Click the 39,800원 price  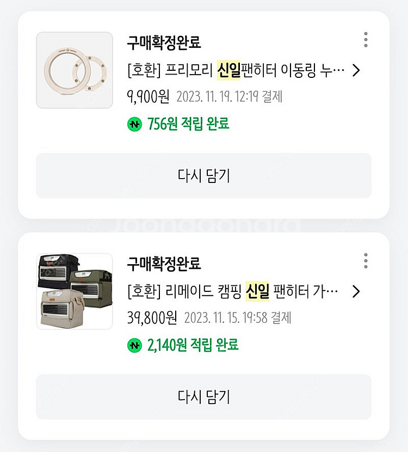152,317
